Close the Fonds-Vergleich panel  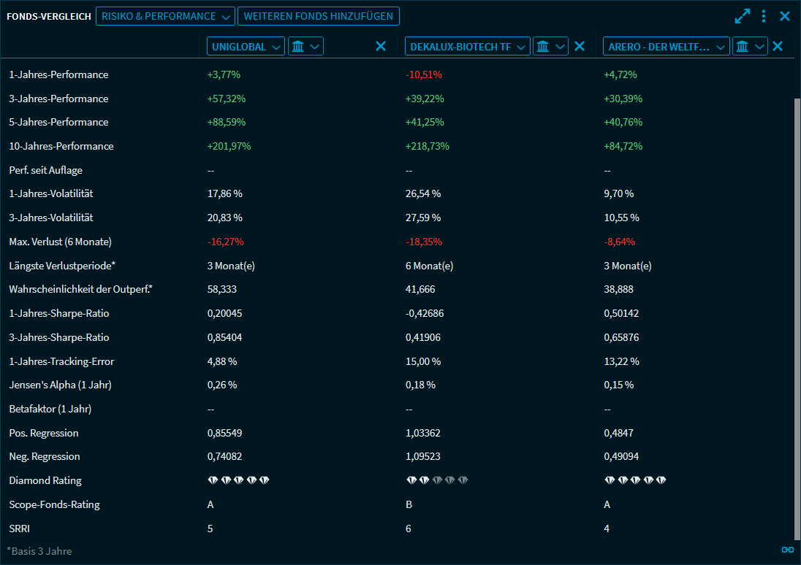[785, 16]
